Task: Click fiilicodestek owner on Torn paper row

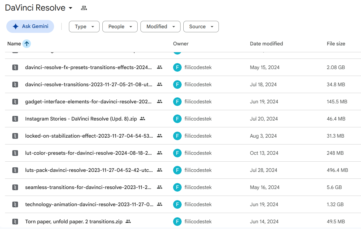Action: [x=198, y=222]
